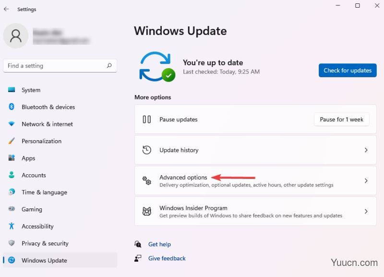Screen dimensions: 384x277
Task: Select Windows Update in the sidebar
Action: pyautogui.click(x=60, y=260)
